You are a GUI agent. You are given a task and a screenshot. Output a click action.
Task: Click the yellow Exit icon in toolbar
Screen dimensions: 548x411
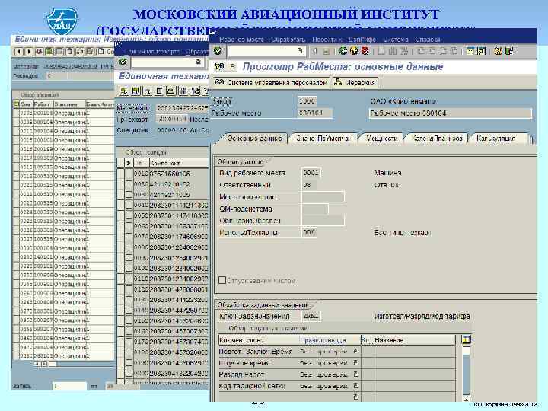pyautogui.click(x=354, y=51)
